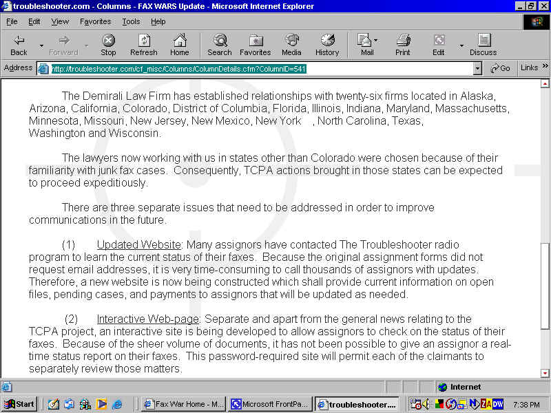Open the Forward history dropdown arrow

pyautogui.click(x=86, y=45)
